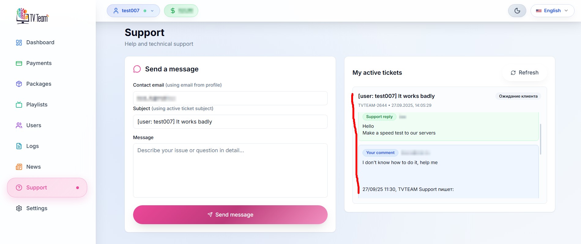Click the Packages box icon

click(x=19, y=84)
